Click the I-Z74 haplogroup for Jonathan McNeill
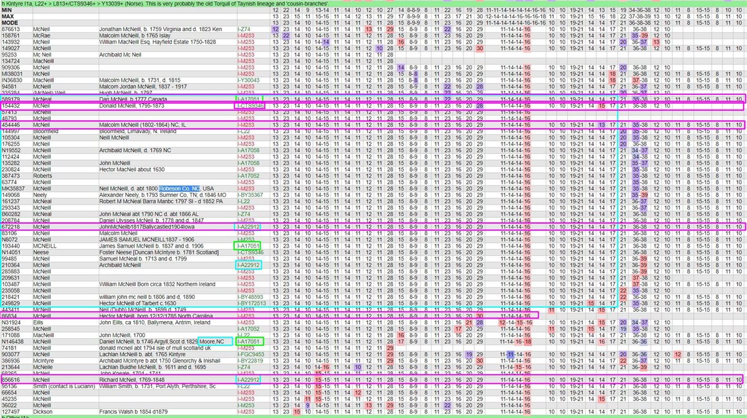This screenshot has width=747, height=418. point(244,30)
